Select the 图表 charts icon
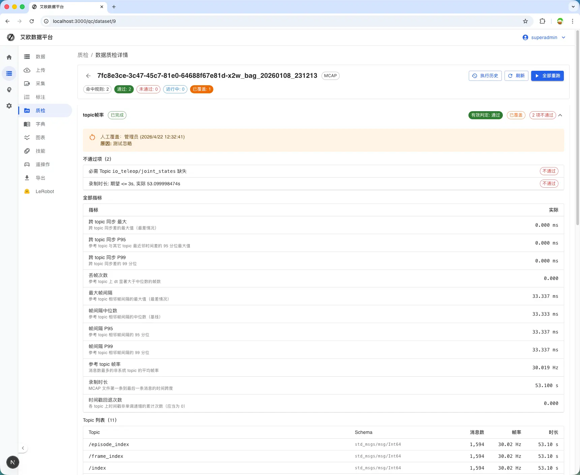 [x=27, y=137]
